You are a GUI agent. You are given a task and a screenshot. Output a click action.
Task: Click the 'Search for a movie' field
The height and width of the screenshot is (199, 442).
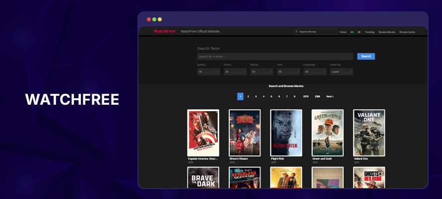coord(275,57)
